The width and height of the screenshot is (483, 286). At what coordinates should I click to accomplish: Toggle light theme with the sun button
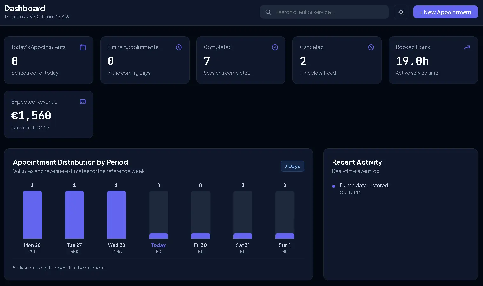(x=401, y=12)
